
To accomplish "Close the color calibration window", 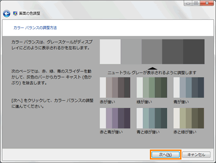I will click(x=207, y=3).
